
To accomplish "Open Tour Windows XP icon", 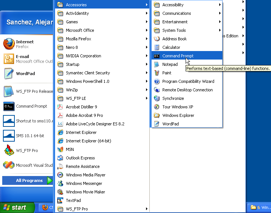I will pyautogui.click(x=157, y=106).
